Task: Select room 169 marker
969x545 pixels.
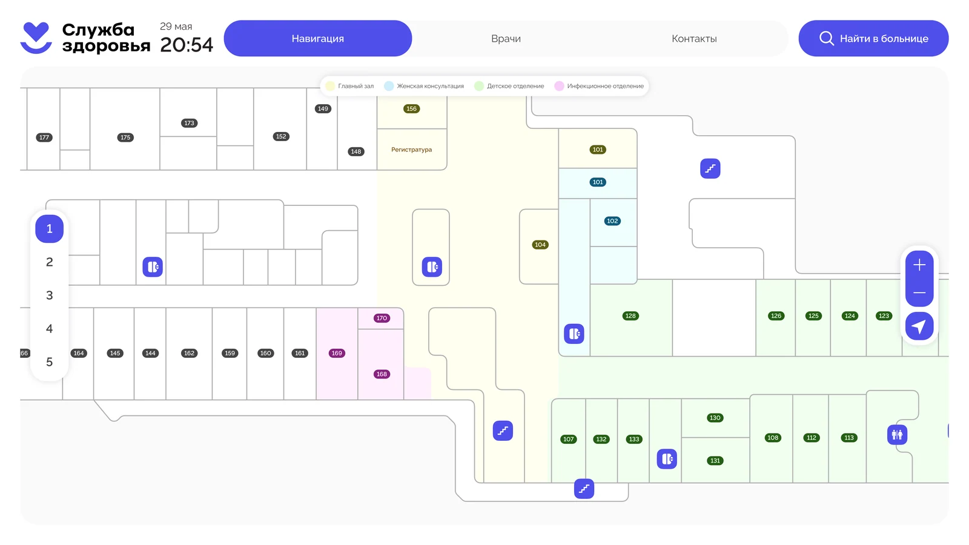Action: (337, 353)
